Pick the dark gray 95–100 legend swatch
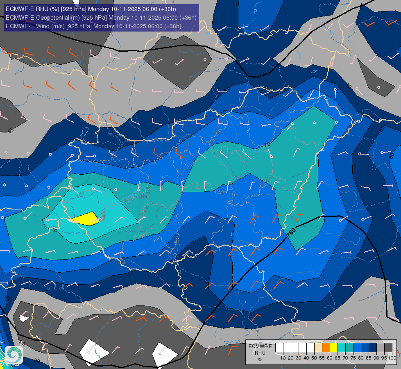The height and width of the screenshot is (369, 401). coord(388,348)
